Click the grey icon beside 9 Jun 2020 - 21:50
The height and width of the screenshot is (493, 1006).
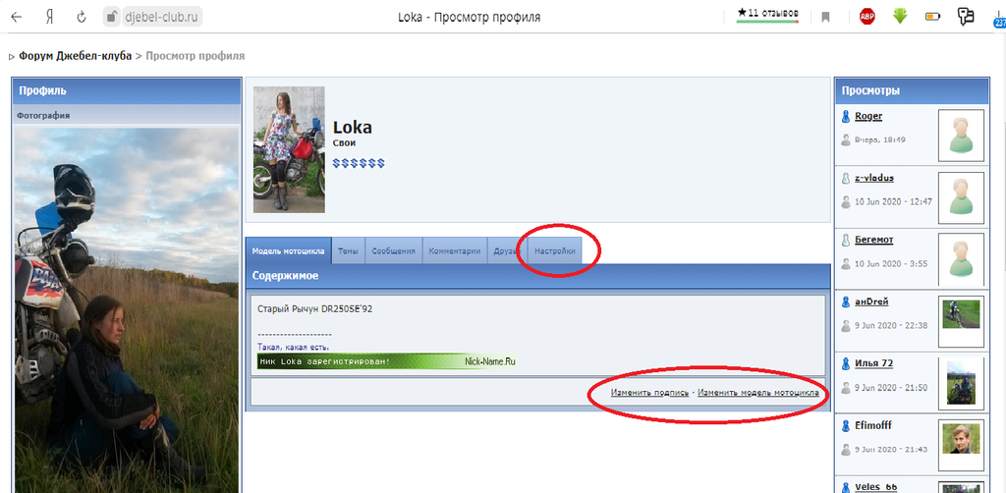(x=846, y=387)
